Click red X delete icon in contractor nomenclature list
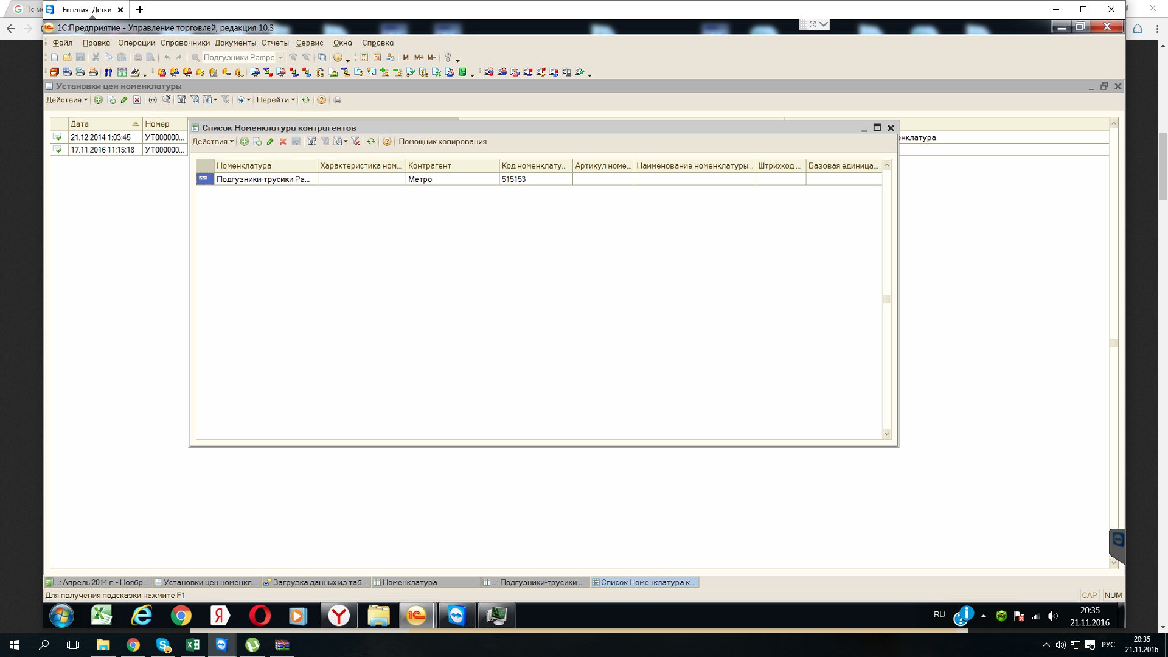1168x657 pixels. [283, 142]
